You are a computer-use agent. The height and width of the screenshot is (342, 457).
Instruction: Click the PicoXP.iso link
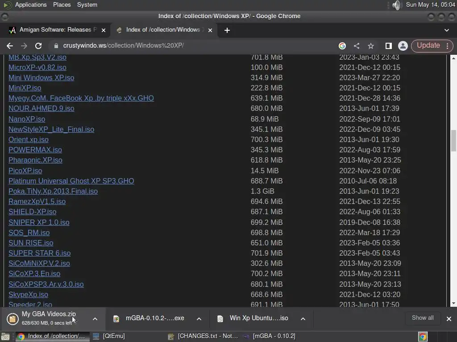[25, 171]
